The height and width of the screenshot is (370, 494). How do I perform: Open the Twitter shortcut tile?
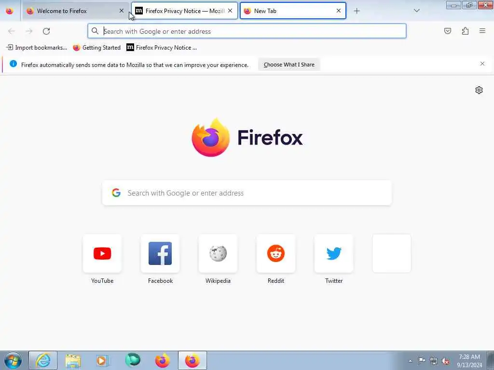(x=334, y=253)
